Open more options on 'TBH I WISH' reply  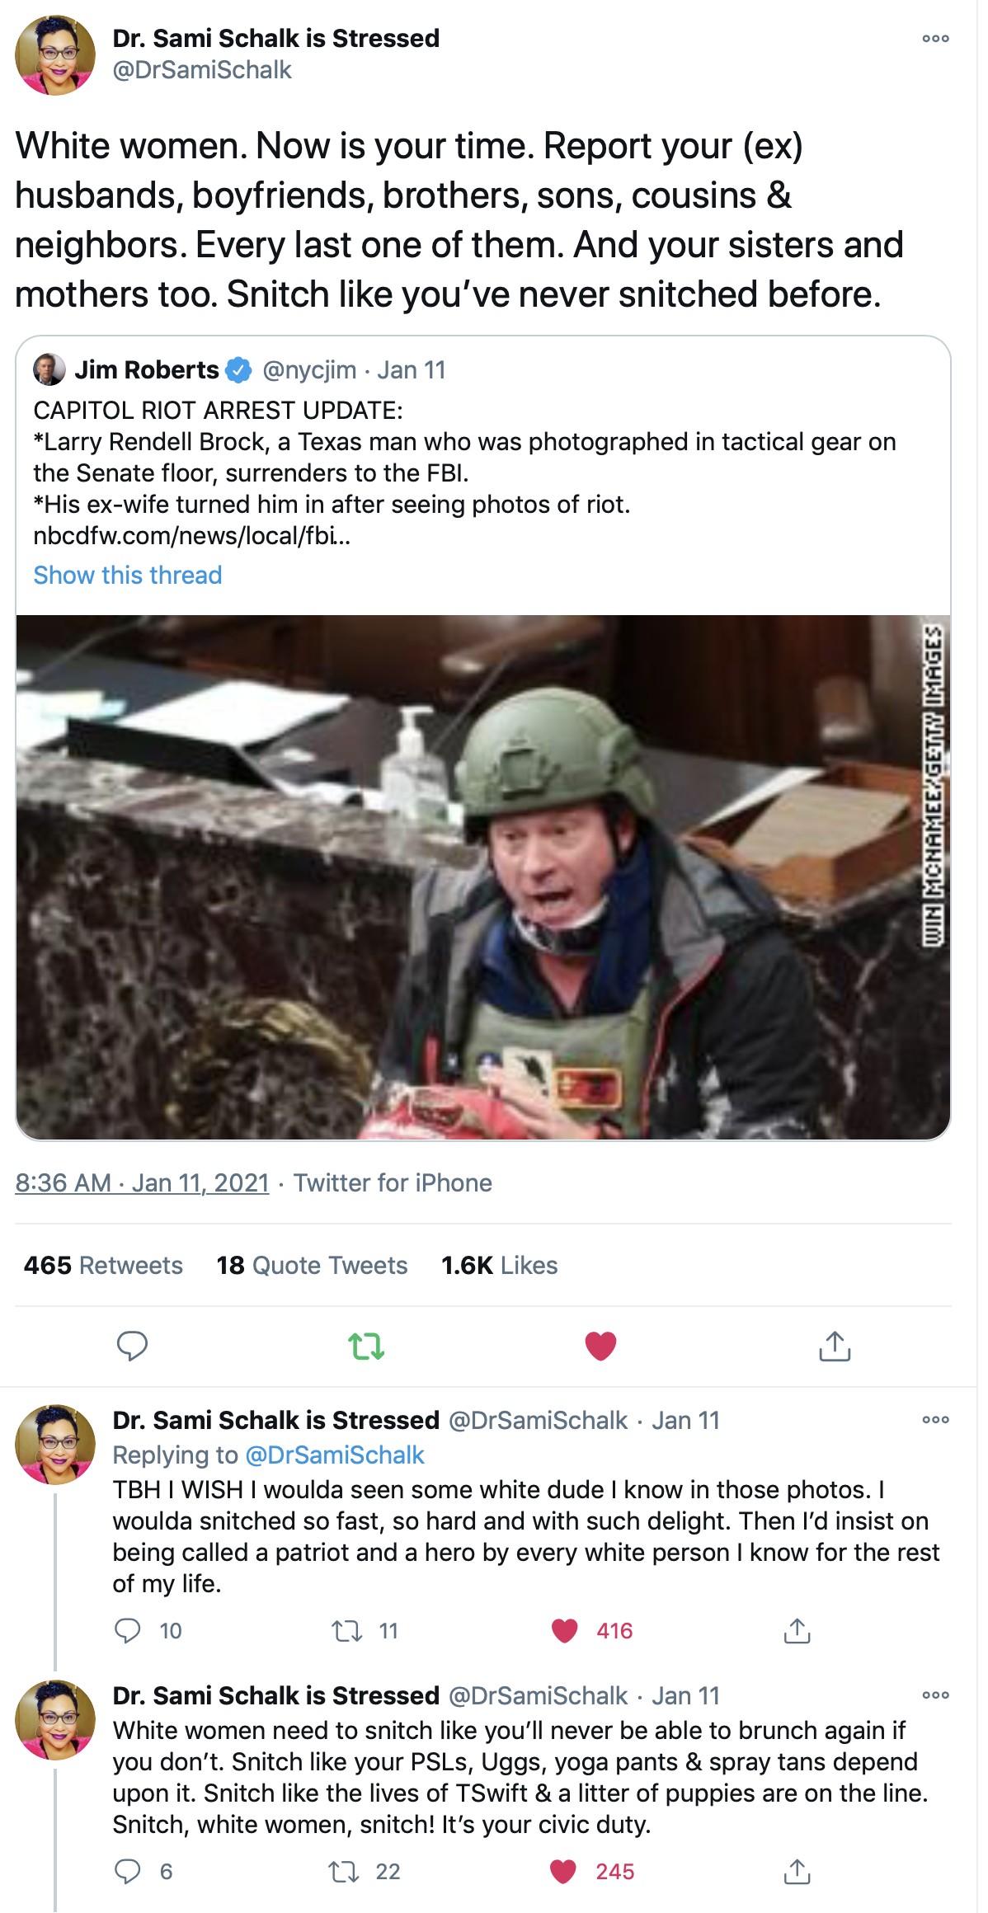935,1420
